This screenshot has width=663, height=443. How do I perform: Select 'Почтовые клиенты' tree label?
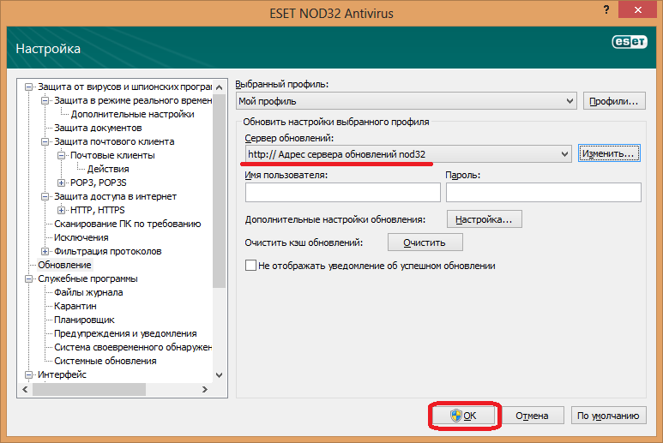click(112, 155)
